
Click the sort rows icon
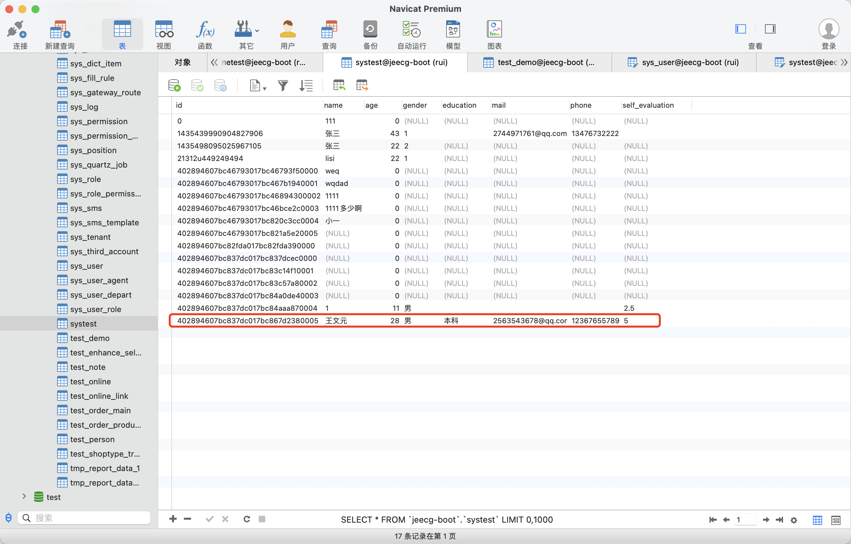(x=306, y=86)
